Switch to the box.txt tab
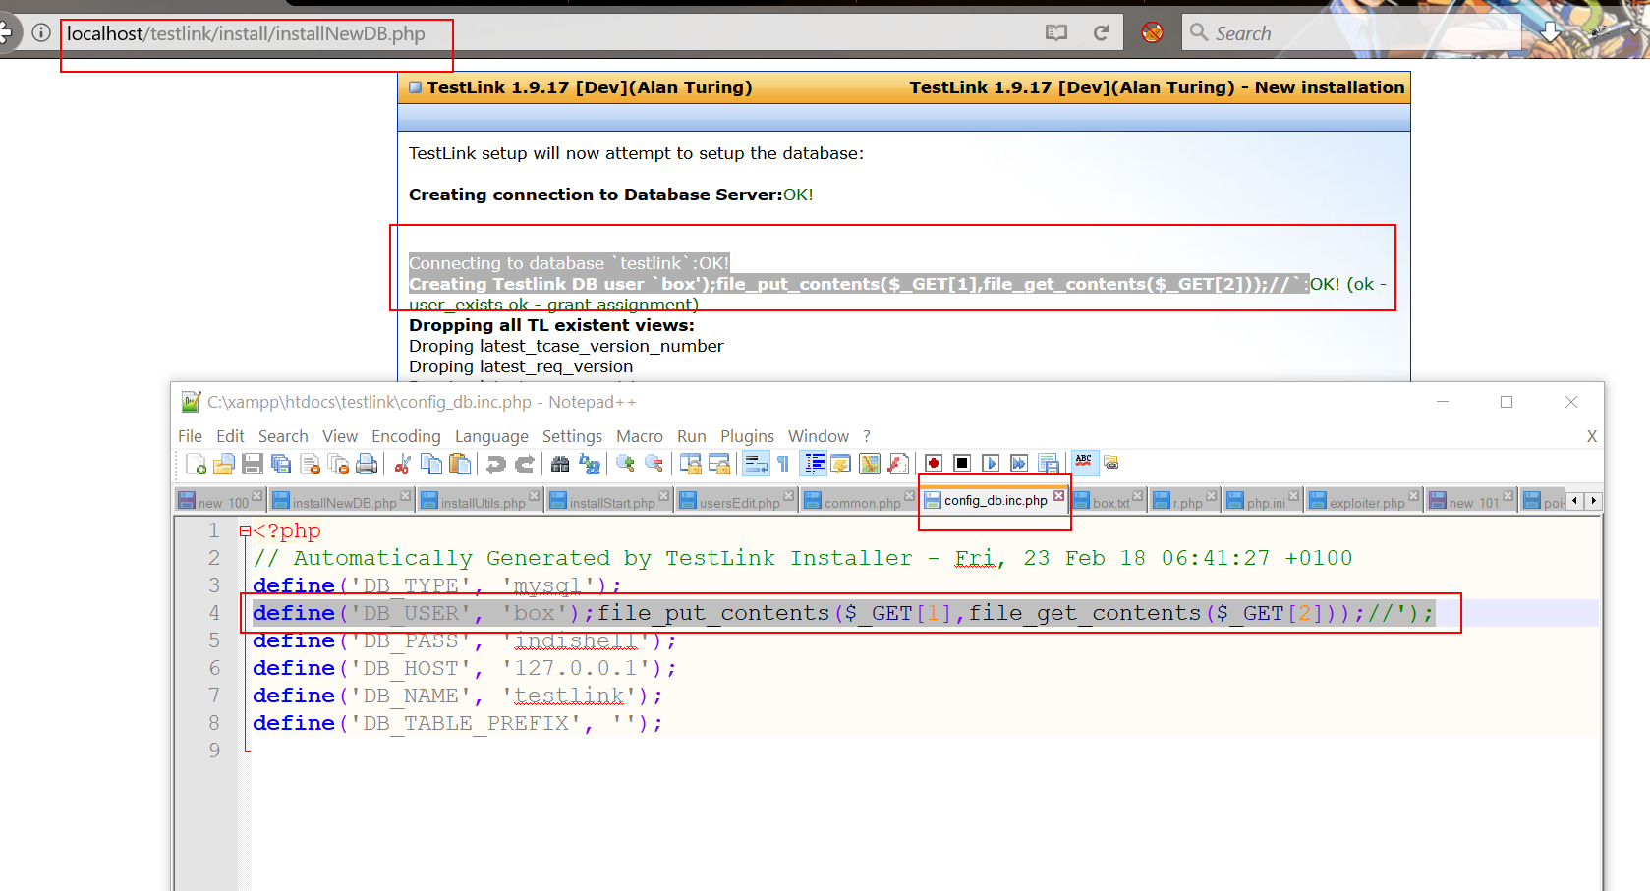This screenshot has width=1650, height=891. pyautogui.click(x=1110, y=502)
